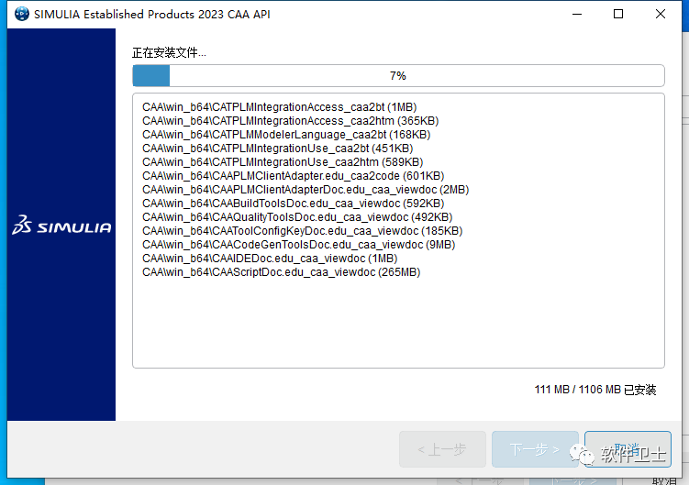Click the window title SIMULIA Established Products 2023

coord(152,14)
